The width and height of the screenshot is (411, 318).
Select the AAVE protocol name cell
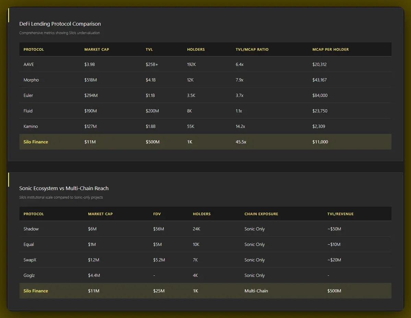point(28,64)
